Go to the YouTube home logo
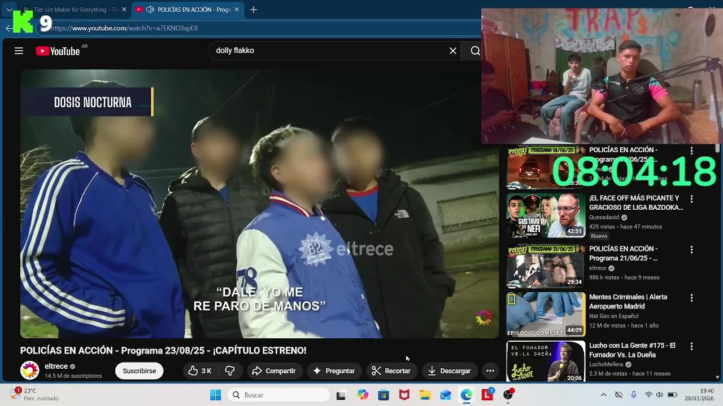This screenshot has height=406, width=723. tap(58, 51)
